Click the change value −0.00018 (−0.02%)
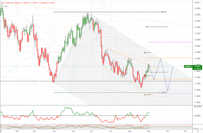 pos(47,3)
